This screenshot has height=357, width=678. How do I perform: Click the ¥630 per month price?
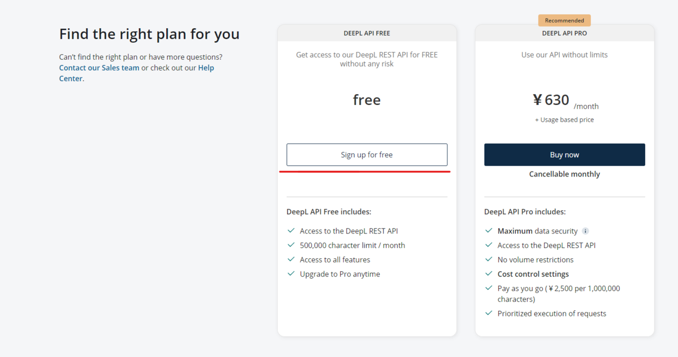coord(566,101)
